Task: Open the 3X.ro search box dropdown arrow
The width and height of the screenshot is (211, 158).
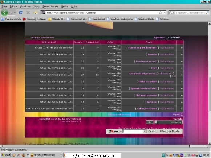Action: click(145, 132)
